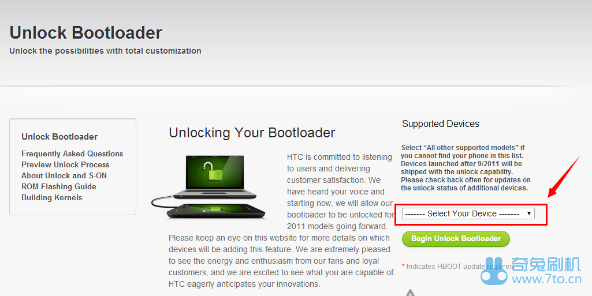592x296 pixels.
Task: Click the Unlocking Your Bootloader heading
Action: coord(252,133)
